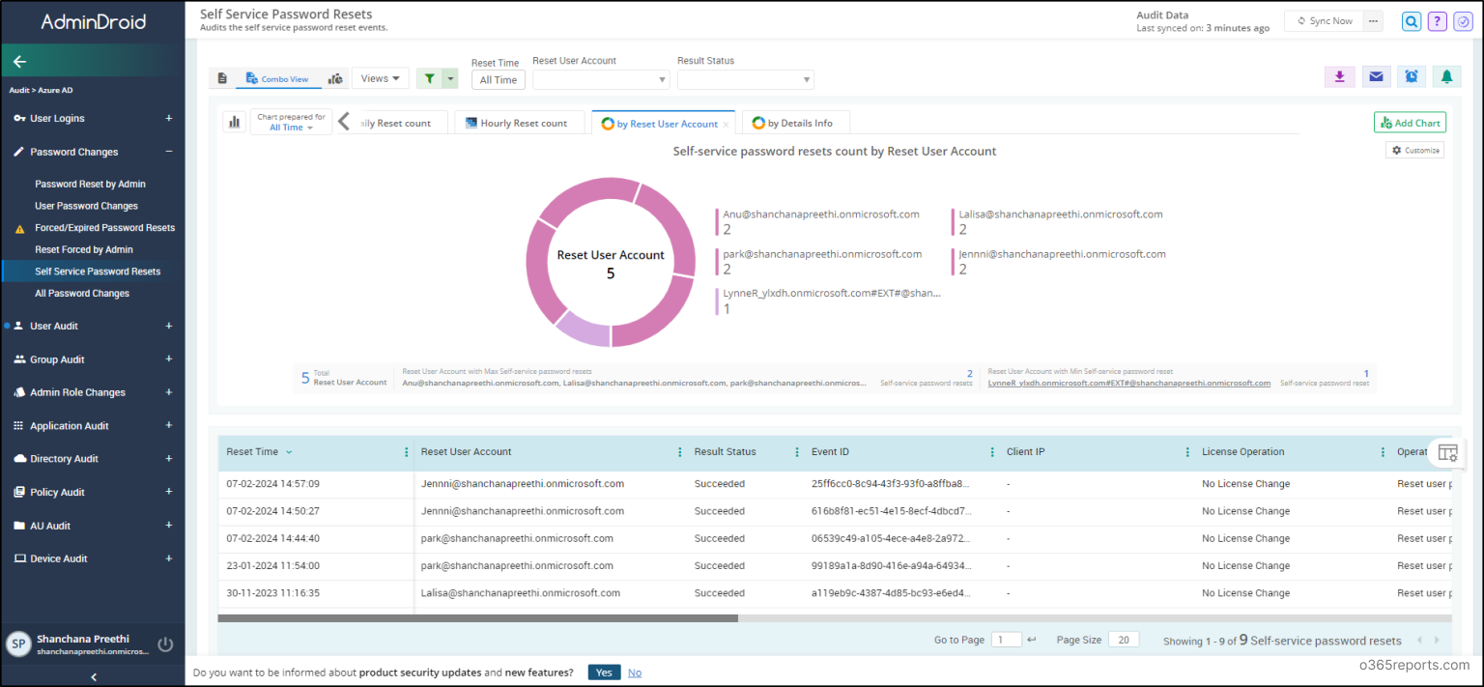Viewport: 1484px width, 687px height.
Task: Click the magnifier search icon in the header
Action: (1412, 21)
